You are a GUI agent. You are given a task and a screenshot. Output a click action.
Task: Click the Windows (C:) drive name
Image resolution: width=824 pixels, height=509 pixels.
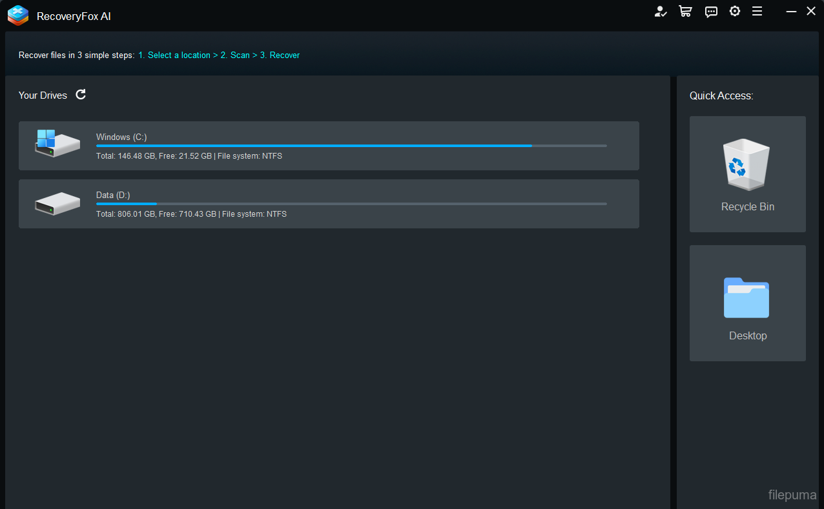121,137
